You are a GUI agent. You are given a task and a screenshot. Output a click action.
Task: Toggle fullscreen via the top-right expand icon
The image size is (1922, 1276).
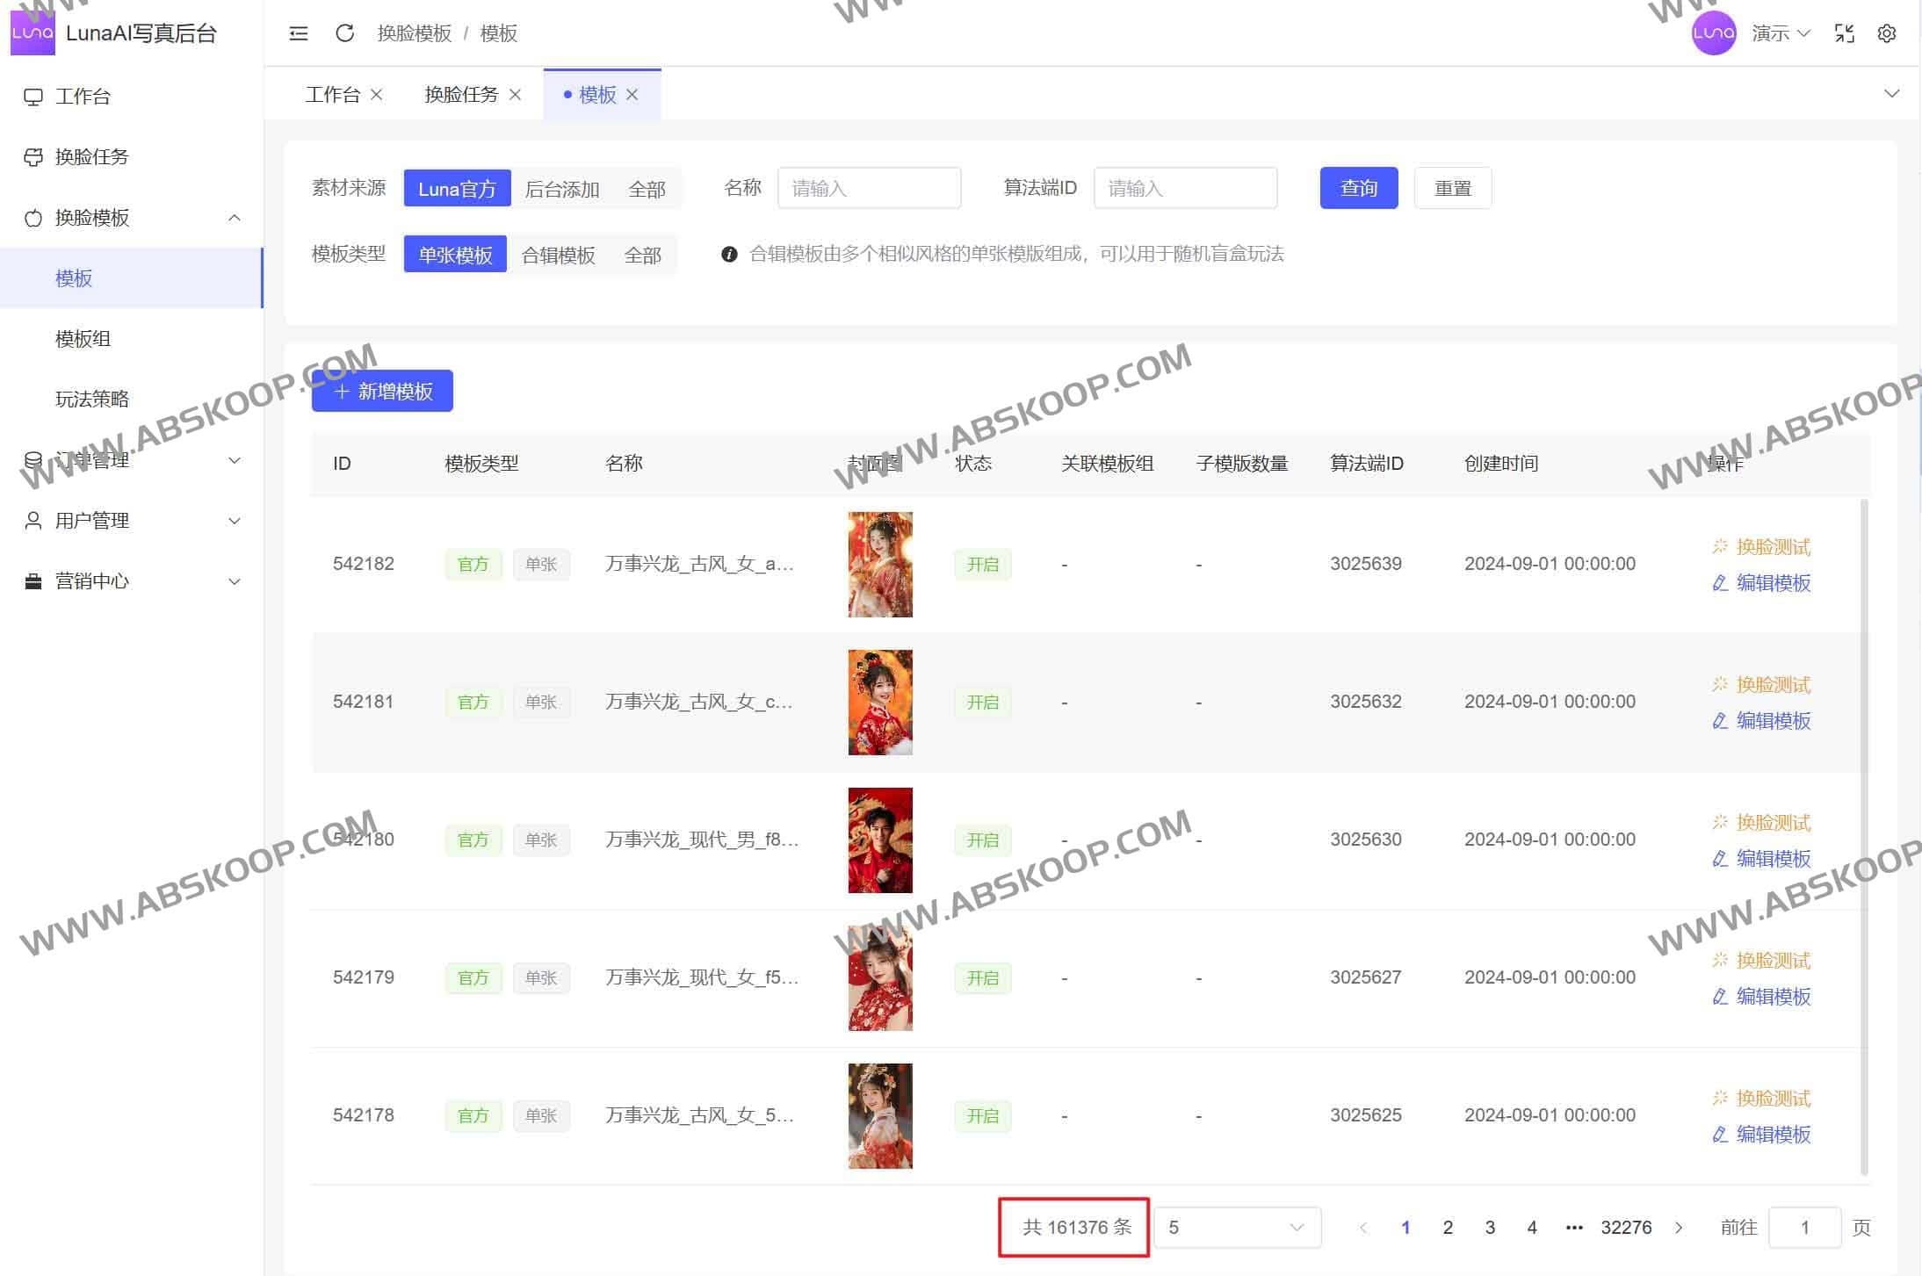1845,32
